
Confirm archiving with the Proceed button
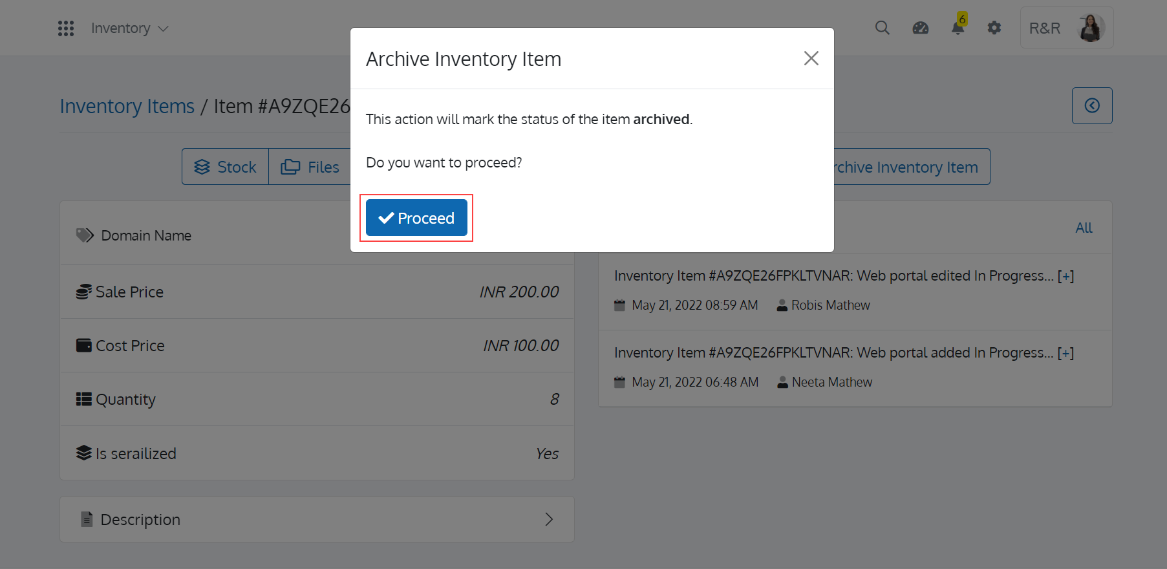[x=416, y=218]
